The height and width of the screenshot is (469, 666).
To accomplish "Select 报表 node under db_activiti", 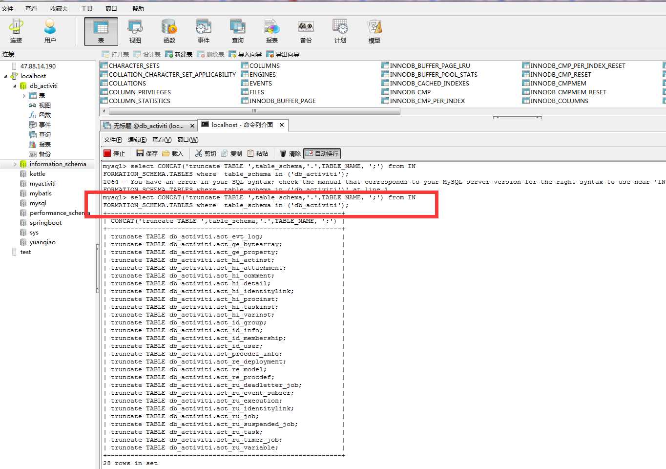I will point(44,145).
